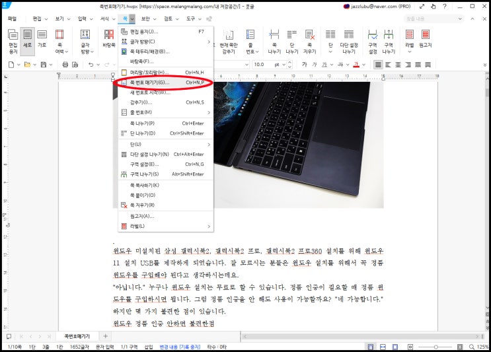
Task: Click print preview icon in quick toolbar
Action: [x=75, y=65]
